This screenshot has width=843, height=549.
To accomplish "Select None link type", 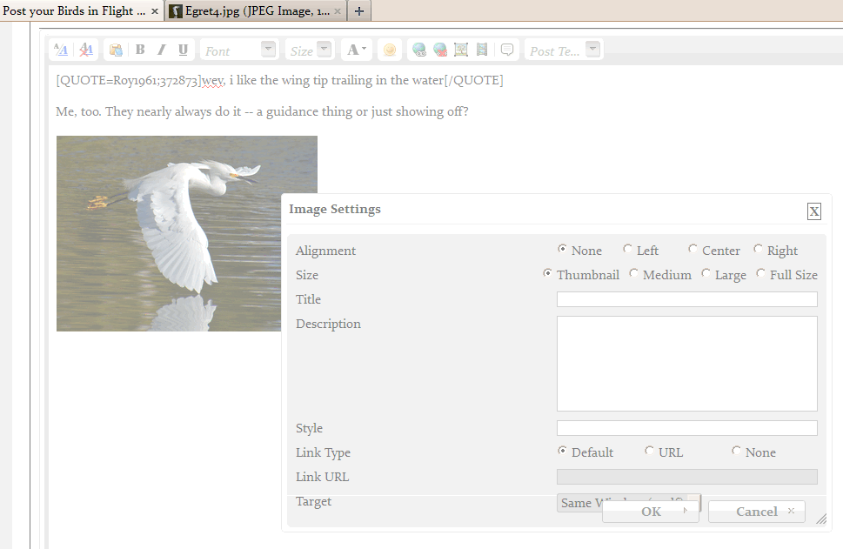I will pos(736,451).
